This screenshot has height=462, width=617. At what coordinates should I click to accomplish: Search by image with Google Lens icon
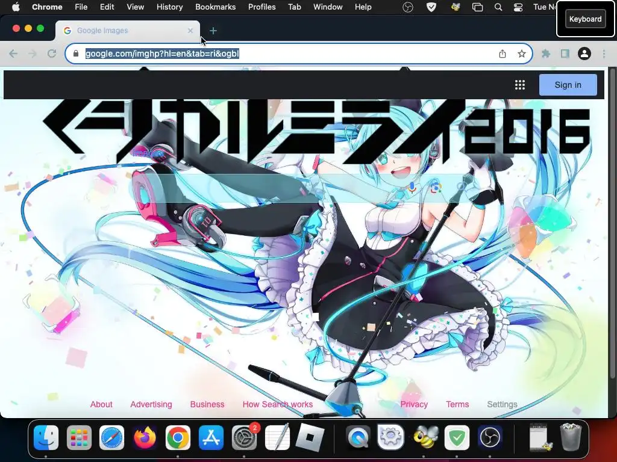coord(436,188)
